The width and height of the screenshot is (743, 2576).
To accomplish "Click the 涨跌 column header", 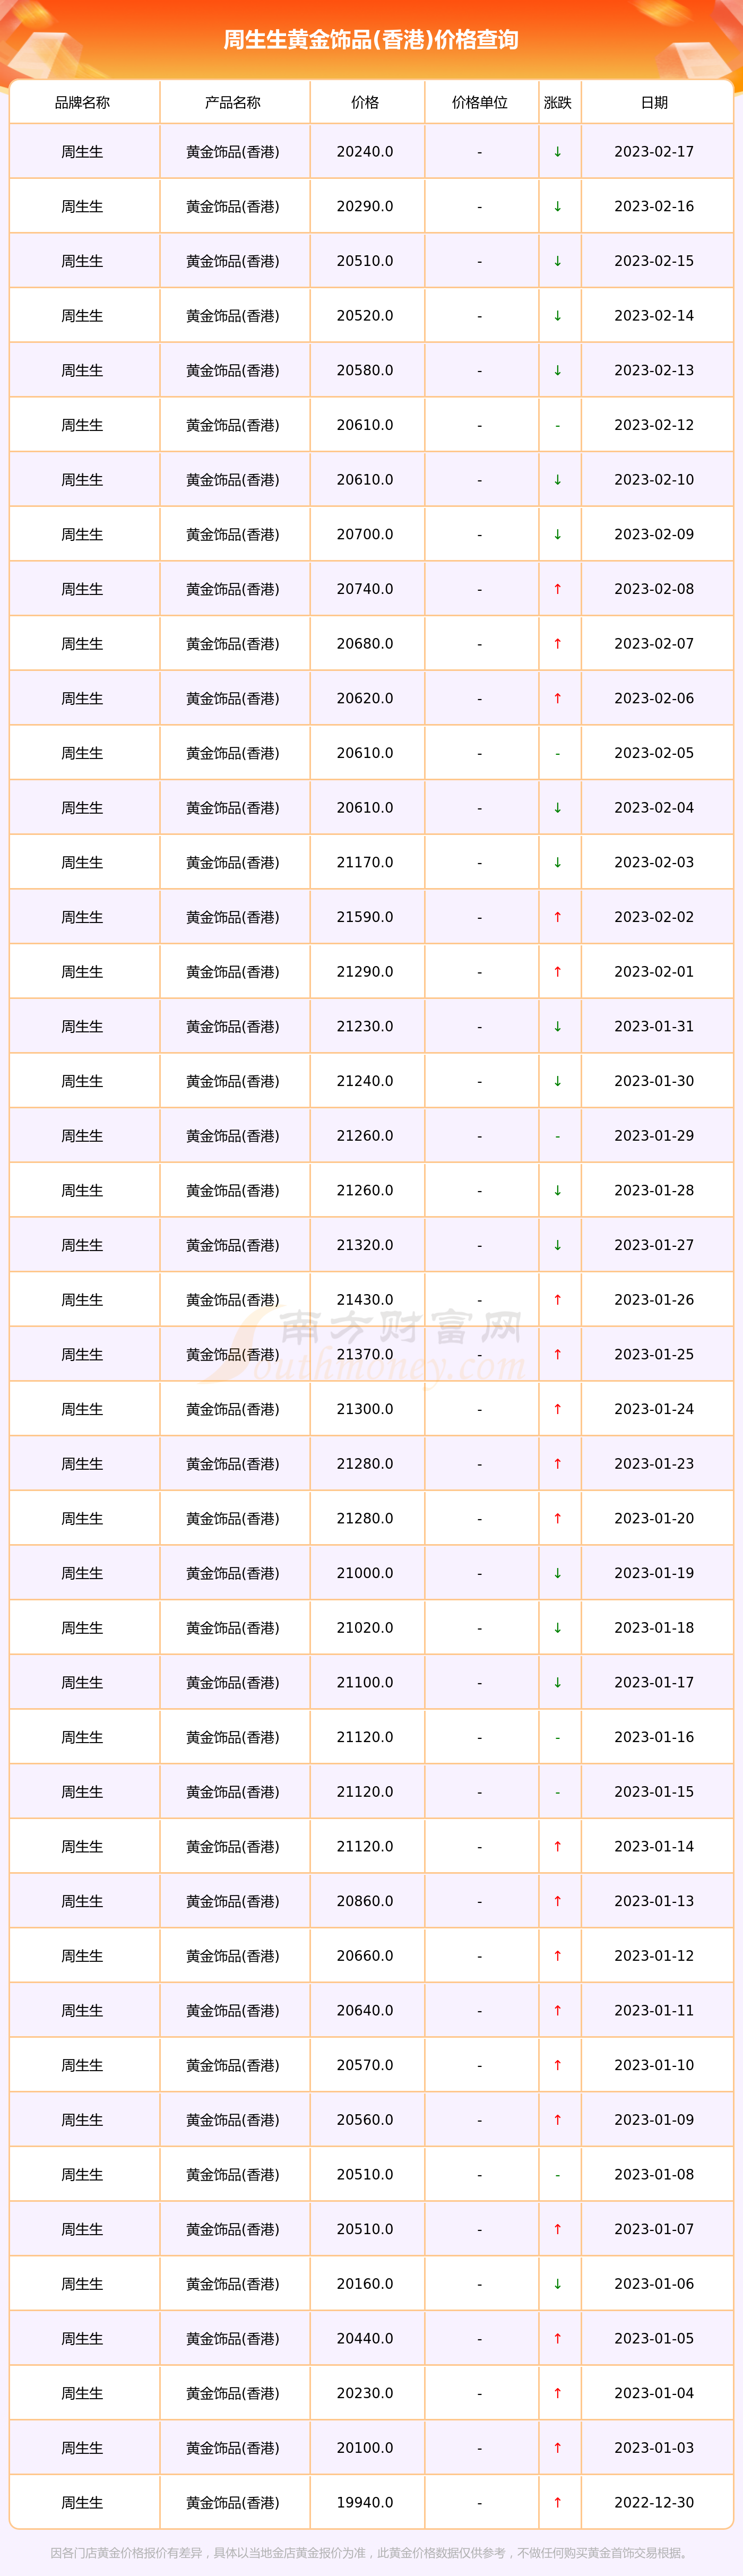I will pos(557,102).
